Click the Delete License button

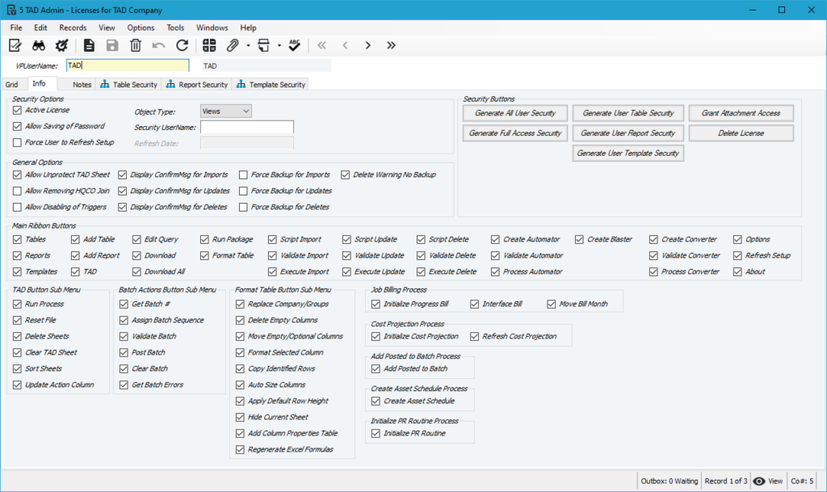(741, 132)
